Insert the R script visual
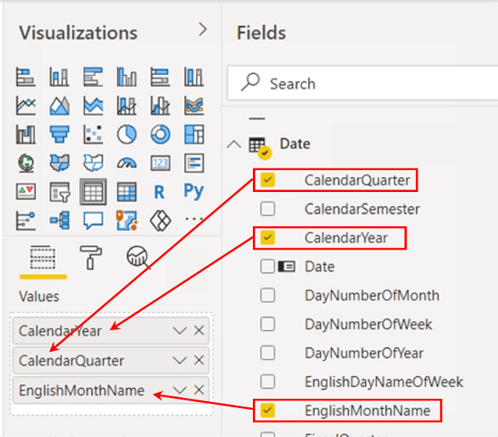 tap(160, 192)
